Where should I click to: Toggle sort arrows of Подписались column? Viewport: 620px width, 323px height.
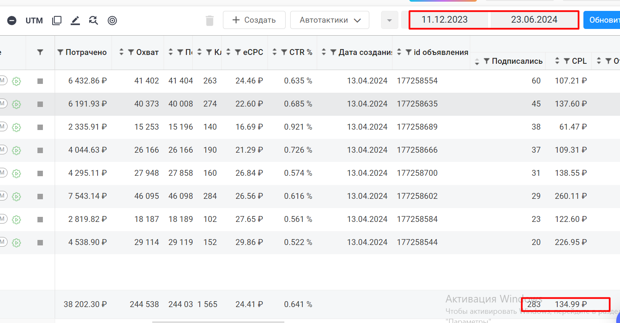coord(477,62)
